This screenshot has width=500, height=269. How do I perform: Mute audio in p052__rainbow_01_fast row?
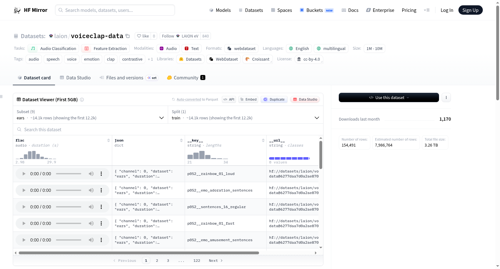(x=91, y=223)
